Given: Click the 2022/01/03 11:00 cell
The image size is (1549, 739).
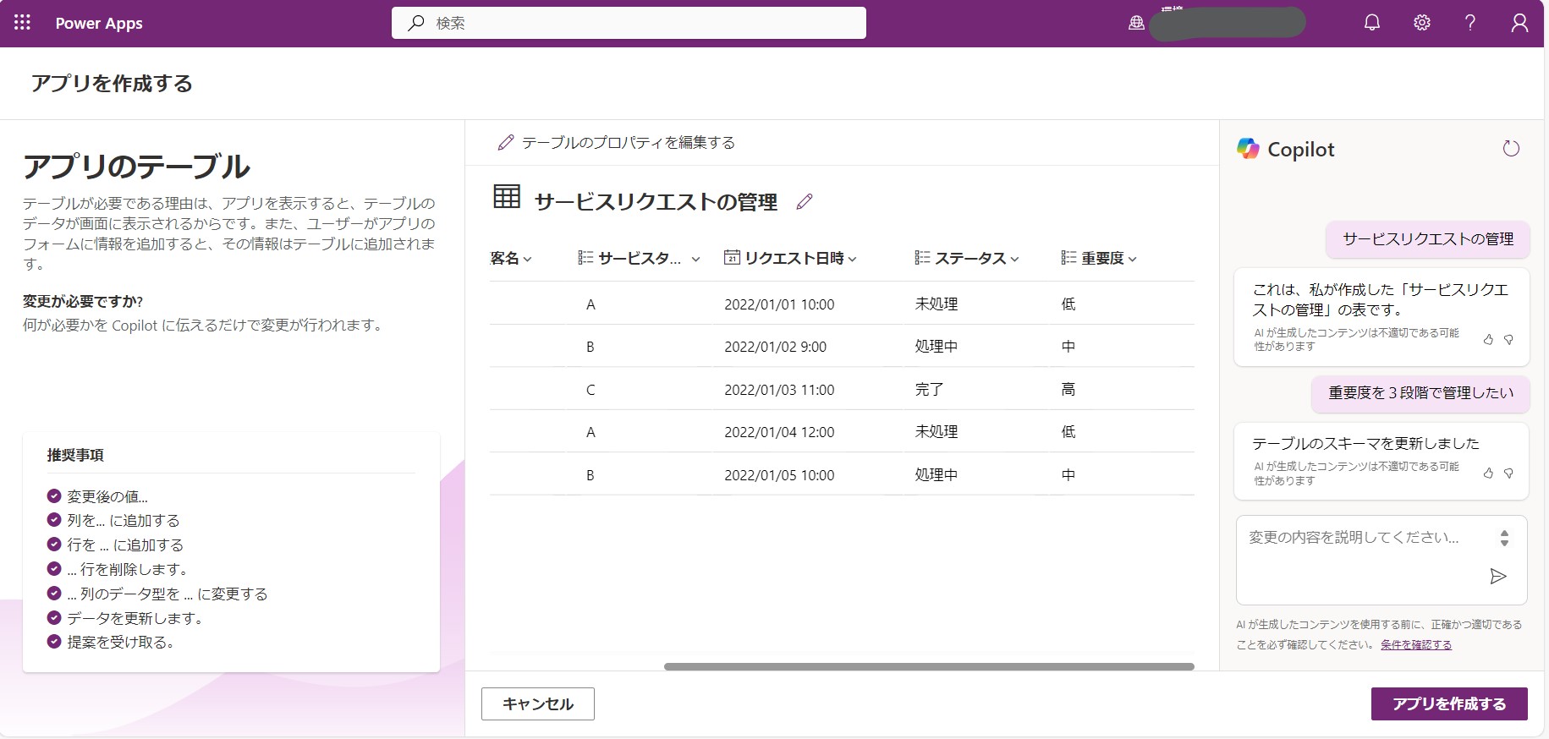Looking at the screenshot, I should [779, 390].
